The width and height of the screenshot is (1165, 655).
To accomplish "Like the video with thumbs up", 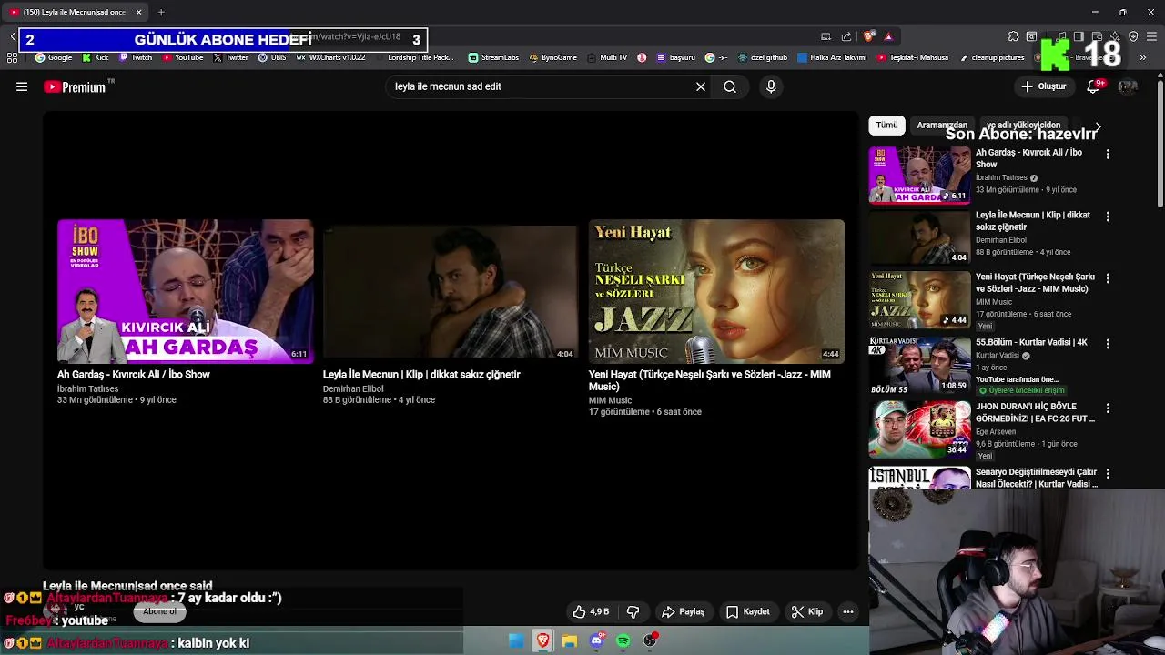I will click(591, 611).
